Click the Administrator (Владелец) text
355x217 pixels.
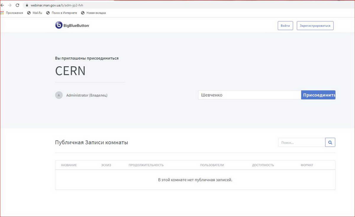tap(87, 95)
